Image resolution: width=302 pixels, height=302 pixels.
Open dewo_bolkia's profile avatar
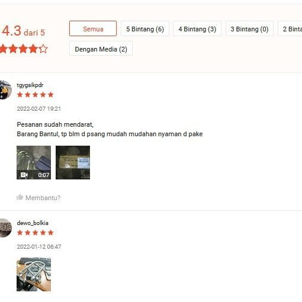point(5,228)
